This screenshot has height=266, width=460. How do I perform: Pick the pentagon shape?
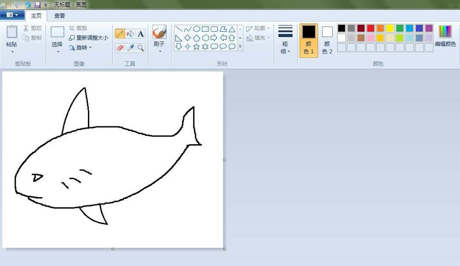click(196, 38)
